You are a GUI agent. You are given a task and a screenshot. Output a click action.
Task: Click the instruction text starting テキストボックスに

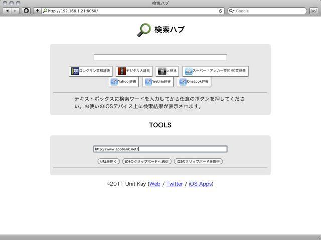point(159,103)
